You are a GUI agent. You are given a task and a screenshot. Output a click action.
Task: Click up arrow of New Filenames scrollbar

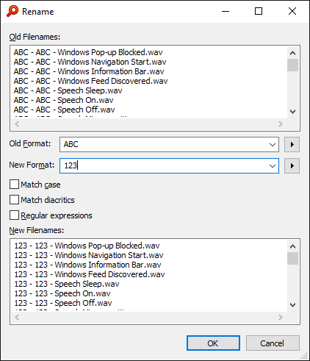[292, 246]
